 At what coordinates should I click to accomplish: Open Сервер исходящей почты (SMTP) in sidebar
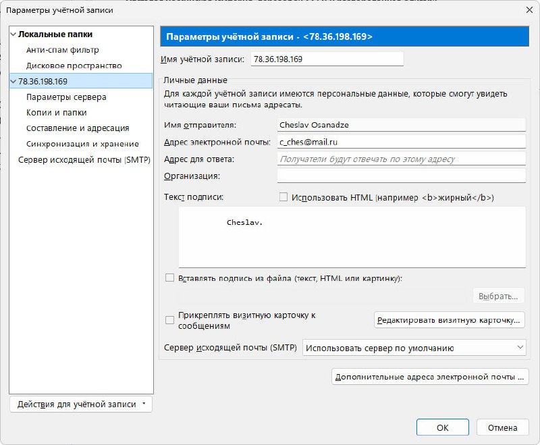(x=84, y=159)
